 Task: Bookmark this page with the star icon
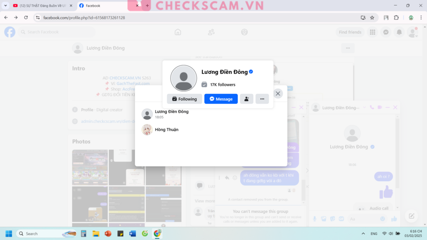coord(372,17)
